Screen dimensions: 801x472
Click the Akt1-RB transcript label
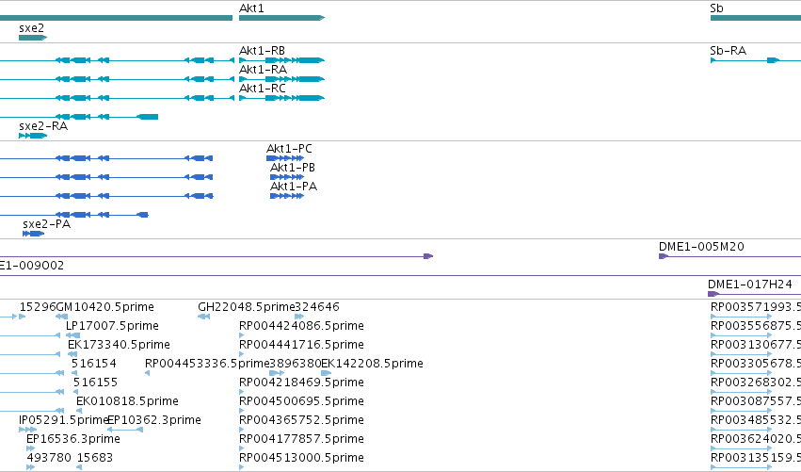pyautogui.click(x=262, y=51)
